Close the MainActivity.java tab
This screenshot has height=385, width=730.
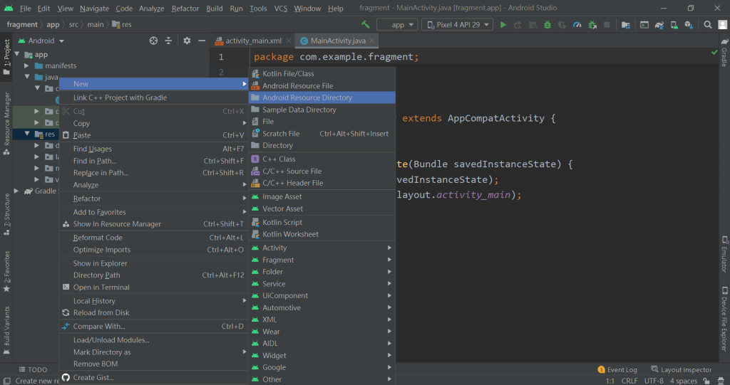371,41
